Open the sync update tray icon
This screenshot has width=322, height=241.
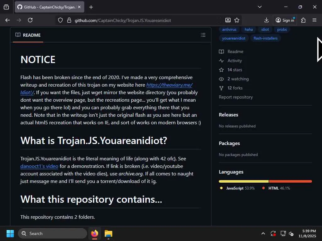point(273,233)
